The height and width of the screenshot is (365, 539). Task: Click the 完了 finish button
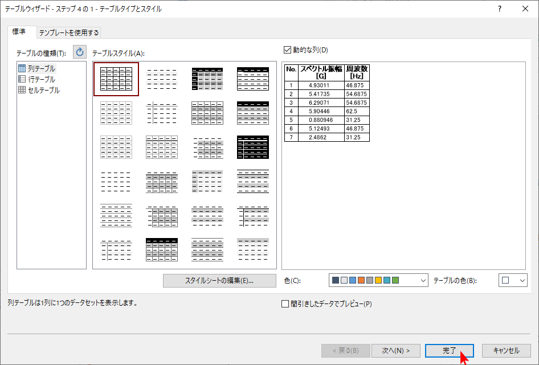[x=450, y=351]
